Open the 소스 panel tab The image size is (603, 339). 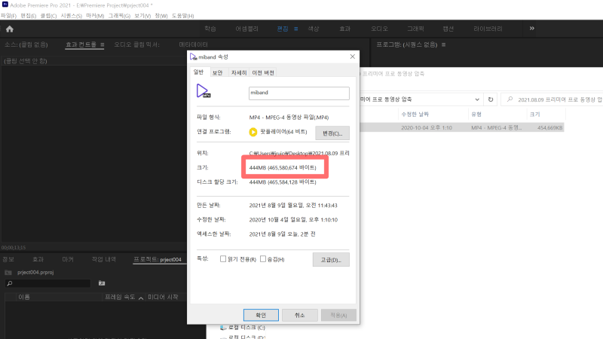tap(26, 44)
